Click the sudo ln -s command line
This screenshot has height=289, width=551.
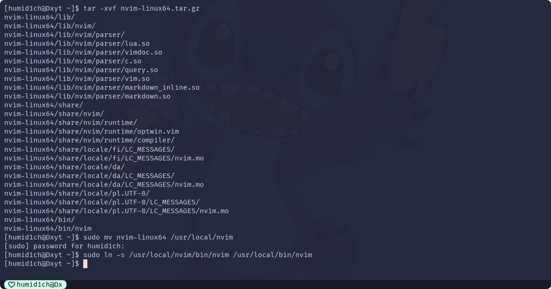(197, 255)
